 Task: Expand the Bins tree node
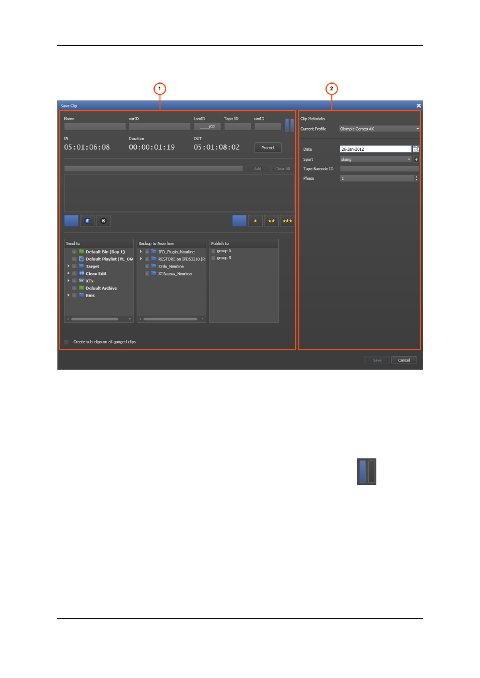pos(68,295)
